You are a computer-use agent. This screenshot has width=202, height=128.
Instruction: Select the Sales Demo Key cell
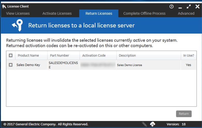point(32,65)
